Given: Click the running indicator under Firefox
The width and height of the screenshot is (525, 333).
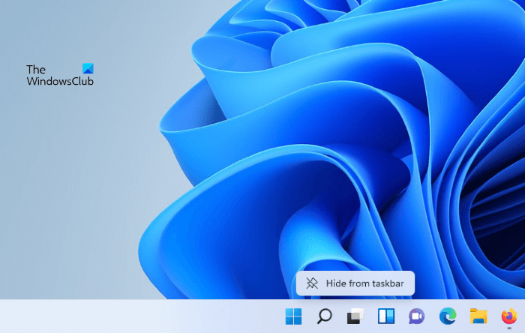Looking at the screenshot, I should point(509,329).
